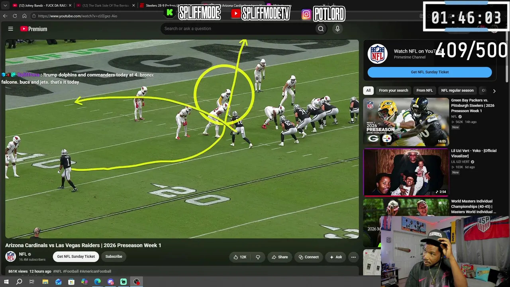
Task: Open Windows taskbar search
Action: (x=19, y=282)
